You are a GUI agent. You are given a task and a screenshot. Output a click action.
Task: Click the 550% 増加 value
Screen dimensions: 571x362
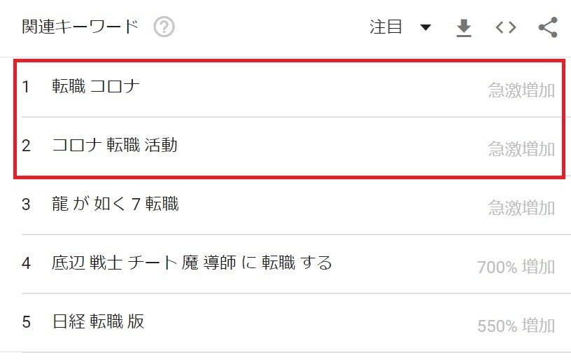click(x=516, y=326)
